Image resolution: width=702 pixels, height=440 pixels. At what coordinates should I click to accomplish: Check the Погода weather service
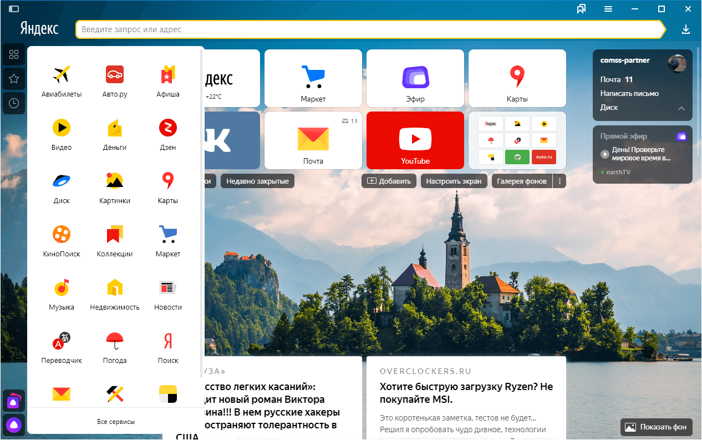pos(115,347)
